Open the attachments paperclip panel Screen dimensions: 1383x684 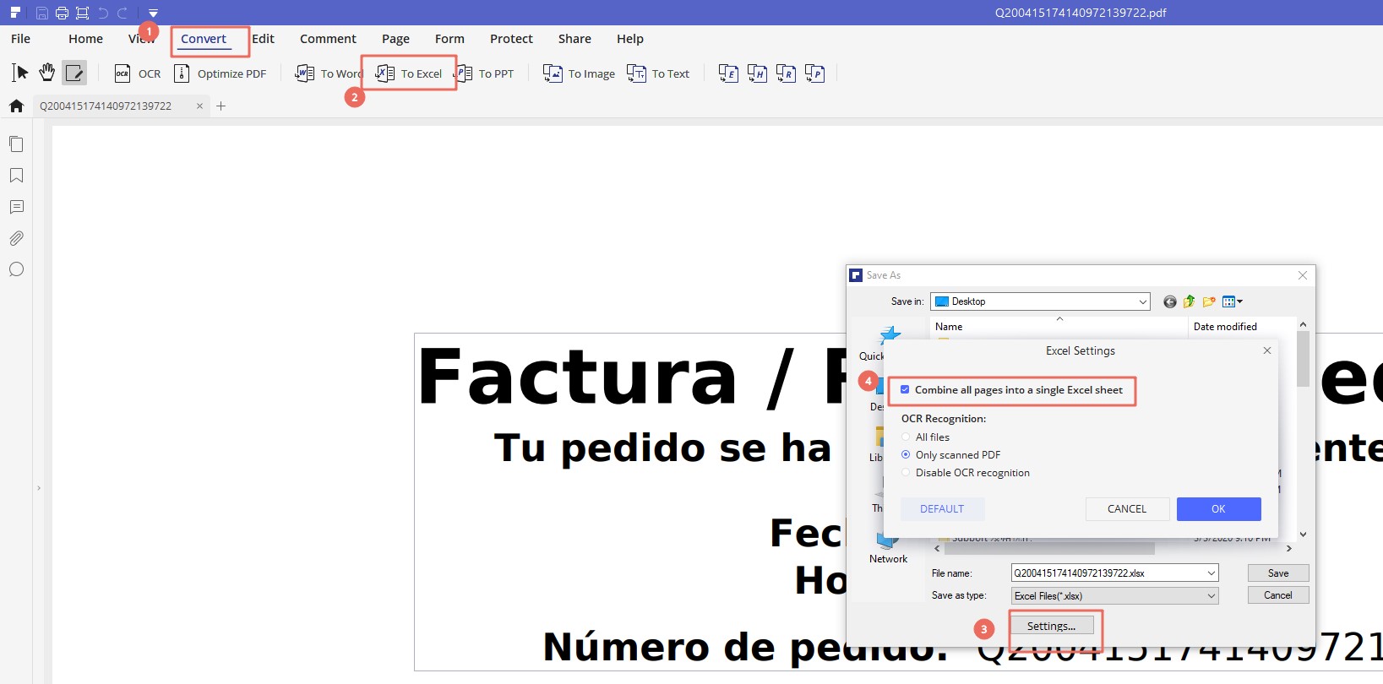click(16, 238)
